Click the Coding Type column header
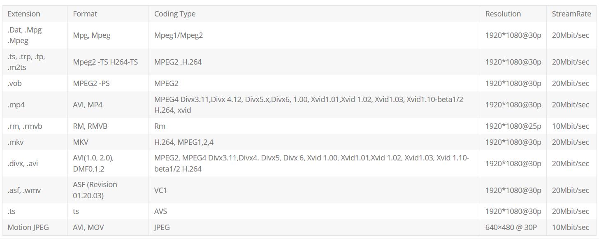This screenshot has width=599, height=239. 175,14
